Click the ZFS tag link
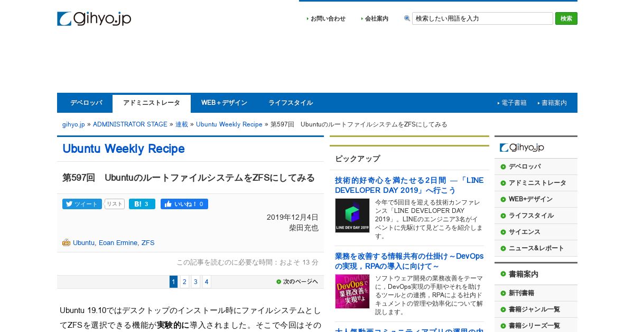This screenshot has height=332, width=634. pyautogui.click(x=148, y=243)
